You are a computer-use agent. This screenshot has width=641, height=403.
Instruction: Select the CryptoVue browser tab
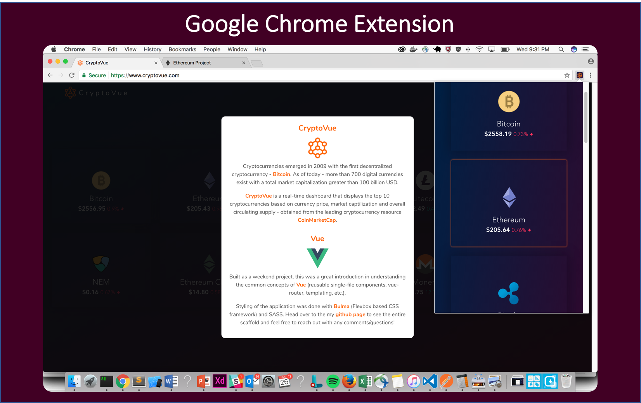117,63
